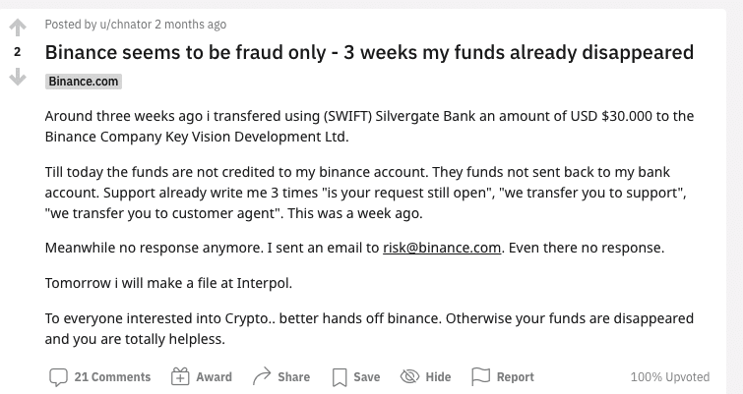
Task: Share this post via Share label
Action: pyautogui.click(x=293, y=376)
